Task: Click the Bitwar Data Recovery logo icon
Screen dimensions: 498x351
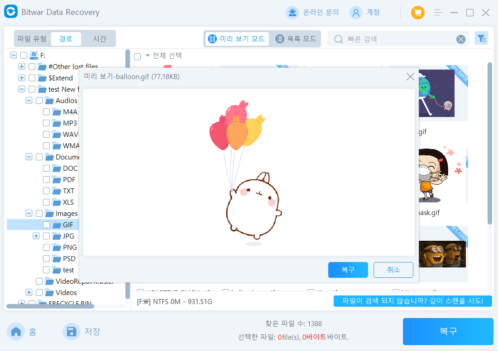Action: [x=11, y=12]
